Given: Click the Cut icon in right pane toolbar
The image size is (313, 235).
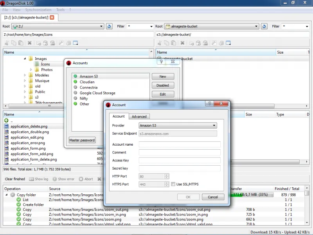Looking at the screenshot, I should (159, 43).
